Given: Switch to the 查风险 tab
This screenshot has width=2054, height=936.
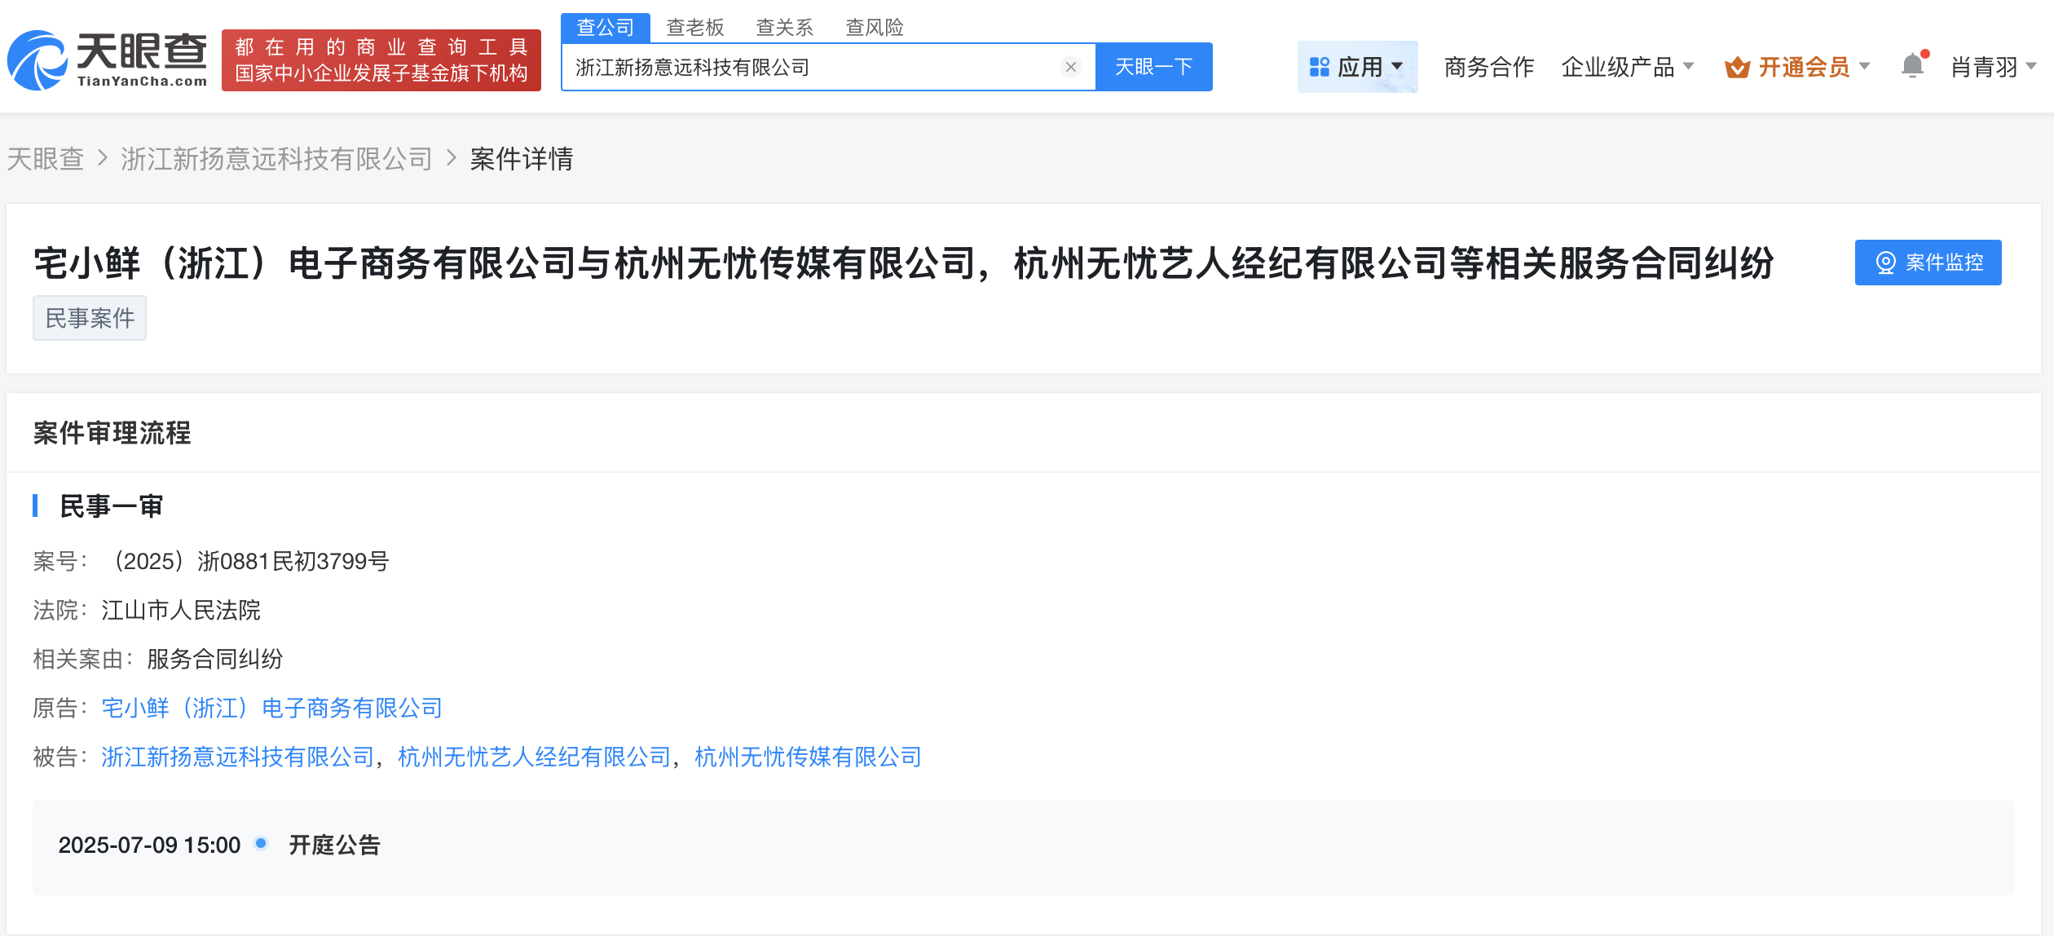Looking at the screenshot, I should 875,28.
